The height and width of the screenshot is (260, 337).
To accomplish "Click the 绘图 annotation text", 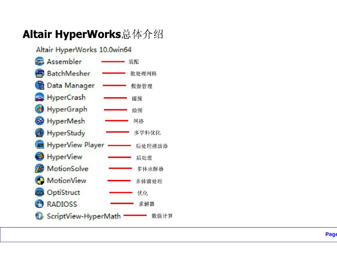I will [137, 110].
